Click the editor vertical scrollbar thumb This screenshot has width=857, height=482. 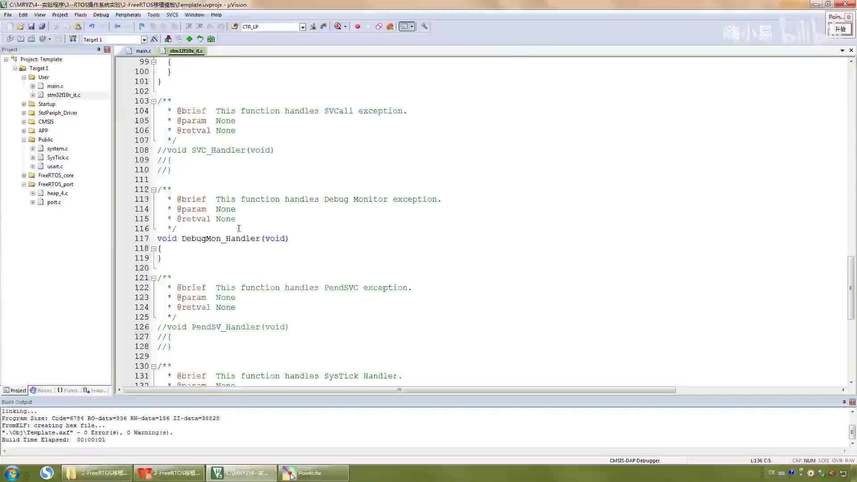pos(851,287)
